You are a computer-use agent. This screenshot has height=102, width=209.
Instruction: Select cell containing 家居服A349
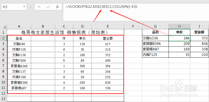(19, 66)
